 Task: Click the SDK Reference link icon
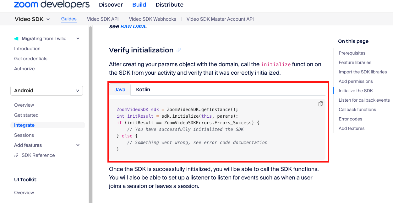(16, 155)
